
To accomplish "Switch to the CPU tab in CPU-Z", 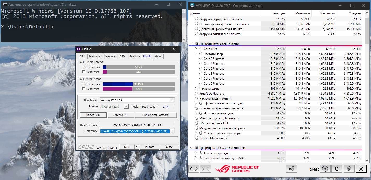I will (x=82, y=56).
